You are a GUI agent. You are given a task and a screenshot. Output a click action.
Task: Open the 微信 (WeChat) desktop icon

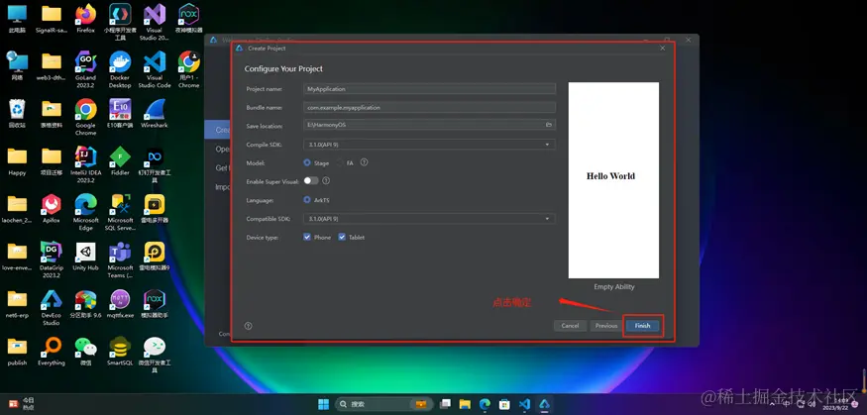pyautogui.click(x=85, y=351)
